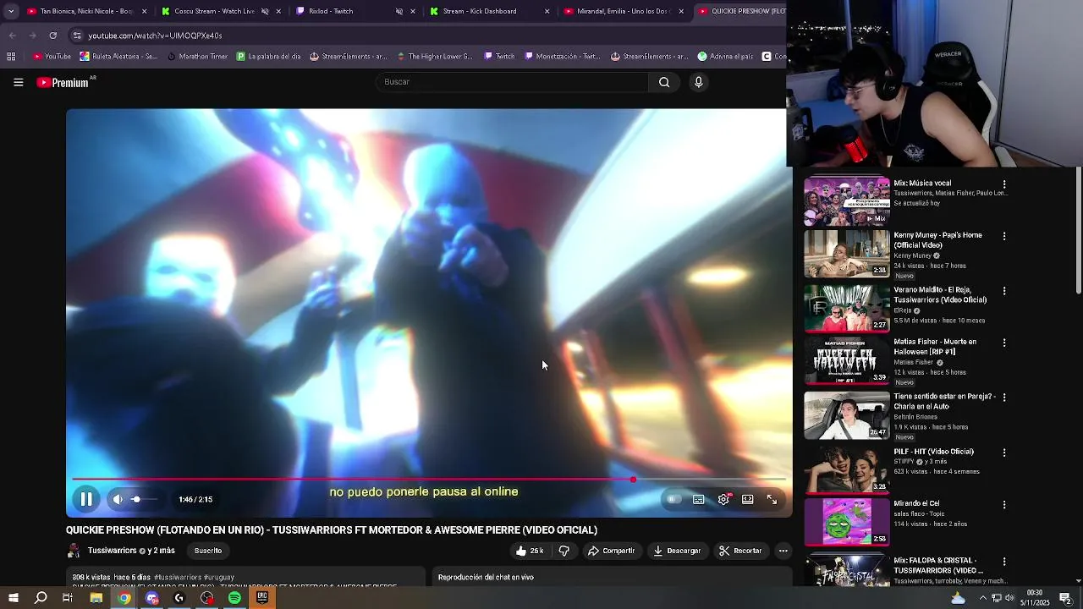Open Ruleta Aleatoria bookmark
This screenshot has height=609, width=1083.
[x=118, y=57]
